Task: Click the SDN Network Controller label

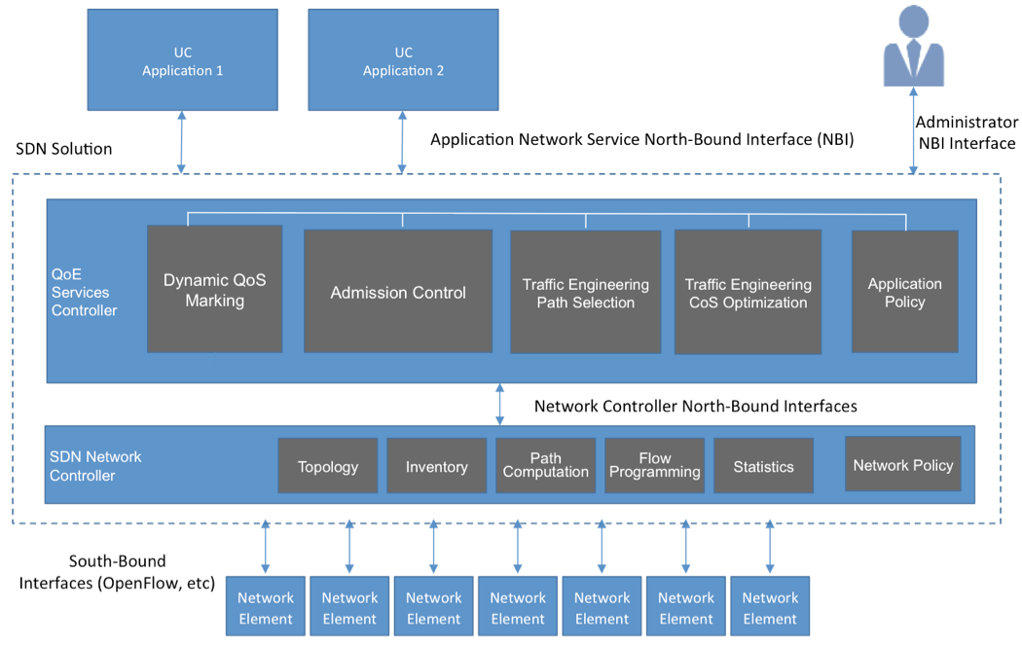Action: [x=95, y=466]
